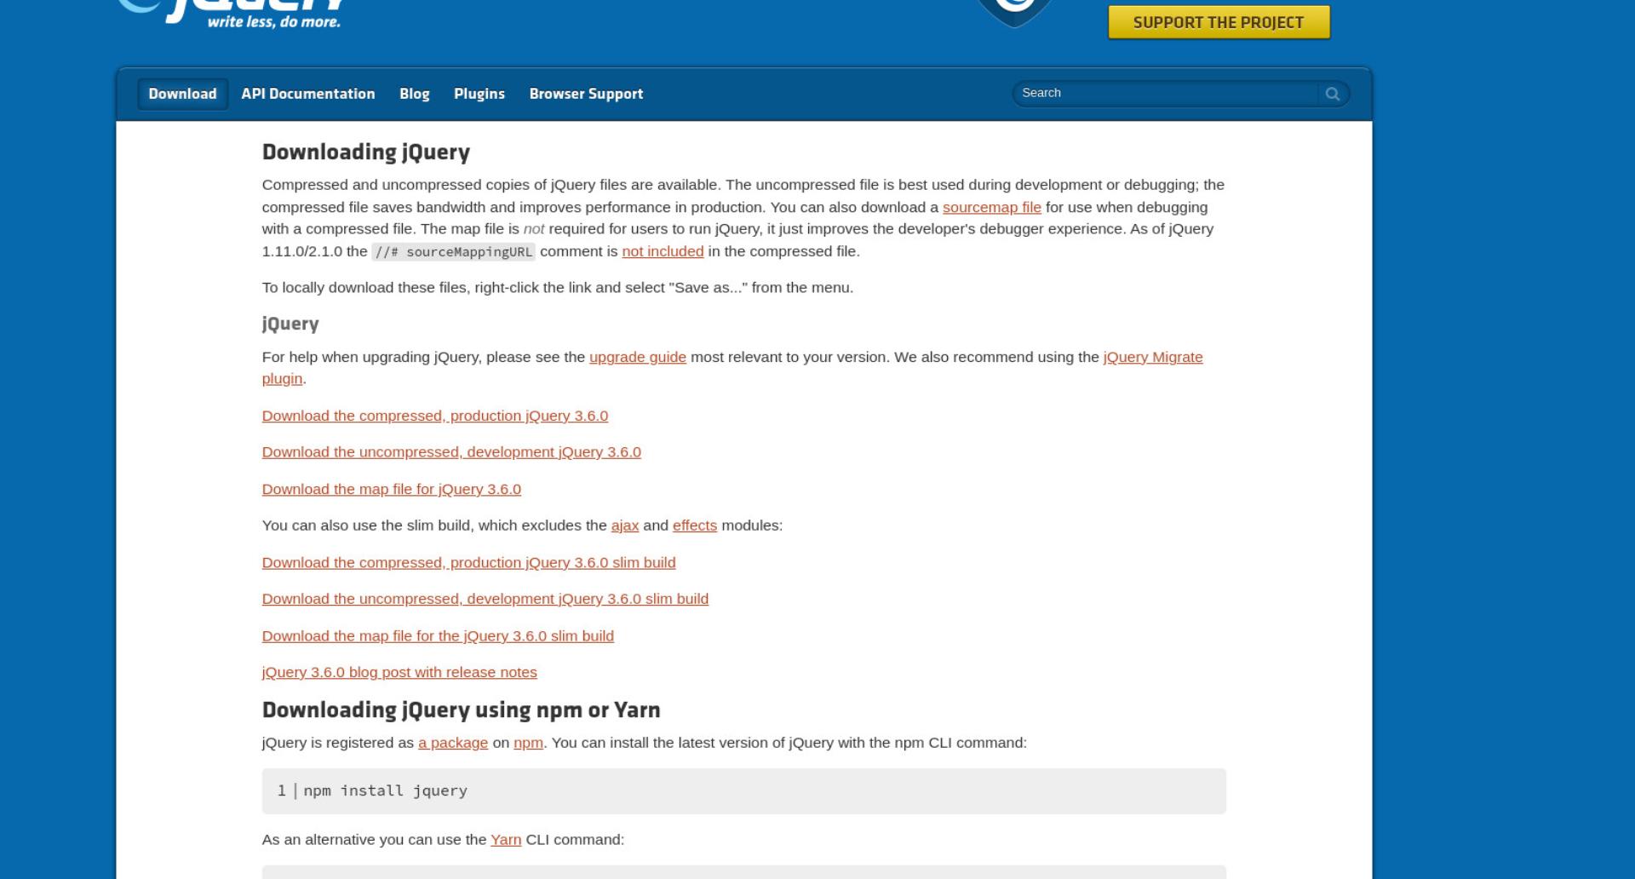Download uncompressed development jQuery 3.6.0
1635x879 pixels.
[x=451, y=452]
